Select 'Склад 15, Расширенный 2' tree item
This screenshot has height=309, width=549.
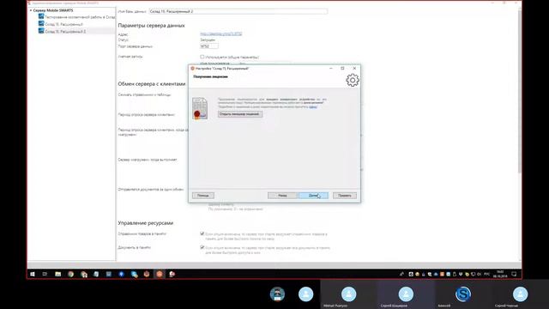point(65,32)
